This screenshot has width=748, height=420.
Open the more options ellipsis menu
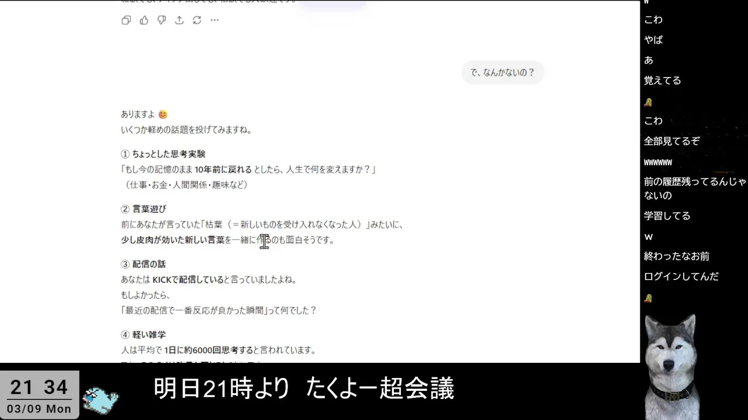tap(214, 20)
